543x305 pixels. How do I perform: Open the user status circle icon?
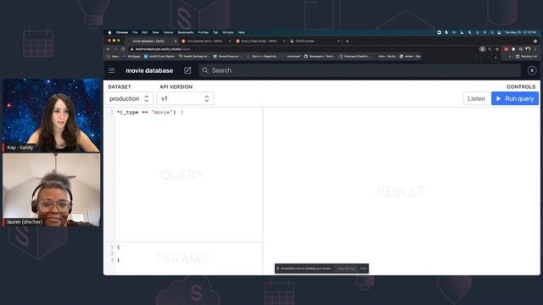pos(532,70)
